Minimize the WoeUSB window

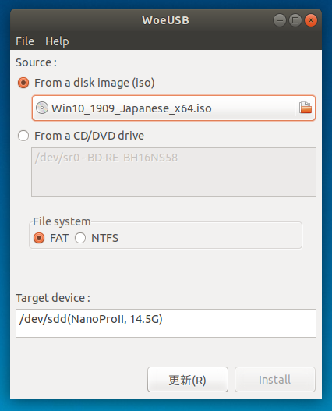click(x=280, y=20)
